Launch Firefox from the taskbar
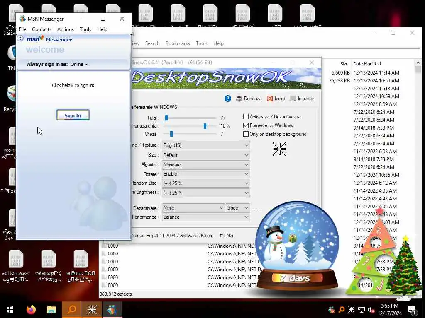 point(31,310)
